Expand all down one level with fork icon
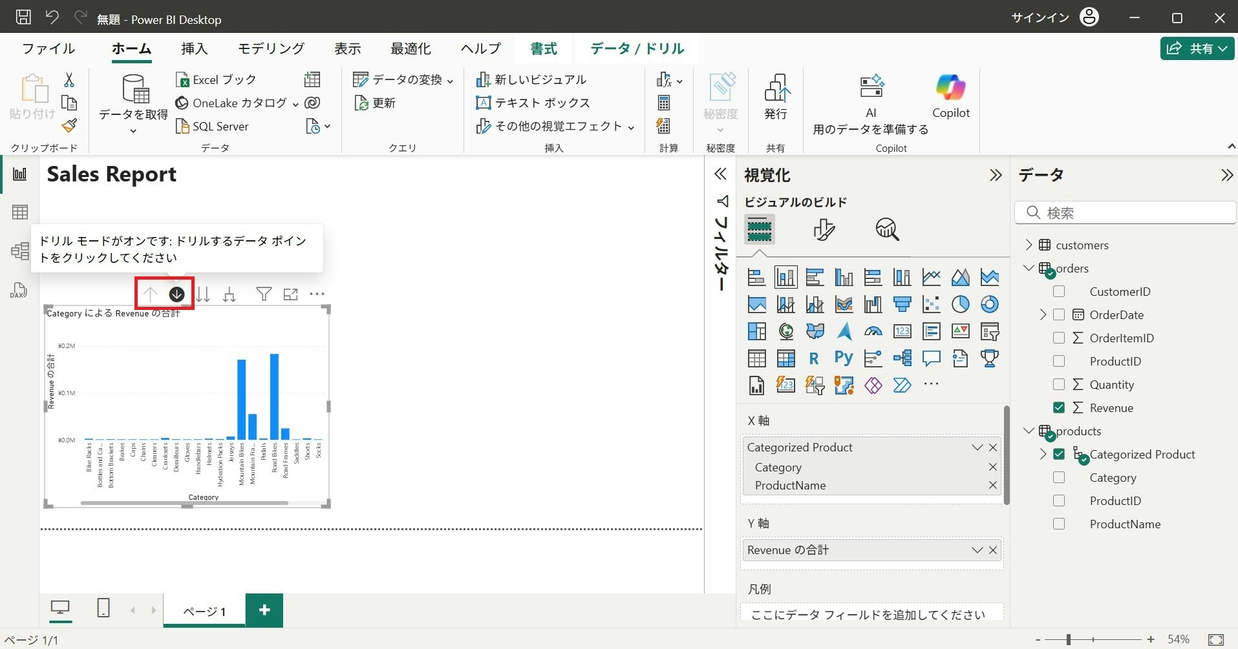 pyautogui.click(x=229, y=294)
